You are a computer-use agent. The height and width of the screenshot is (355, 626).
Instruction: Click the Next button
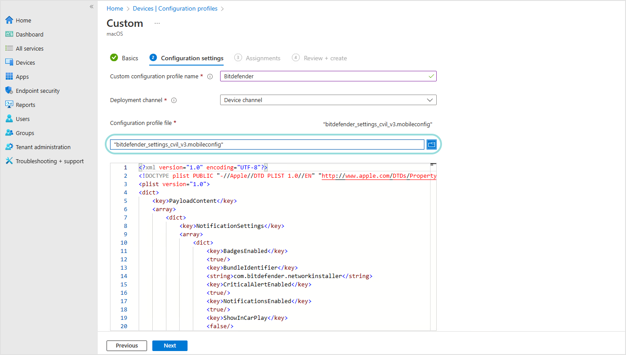coord(169,345)
